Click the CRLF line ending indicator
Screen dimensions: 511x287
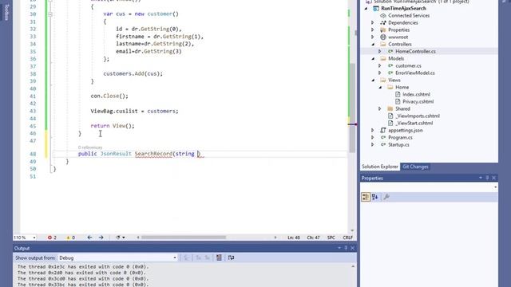(x=348, y=238)
